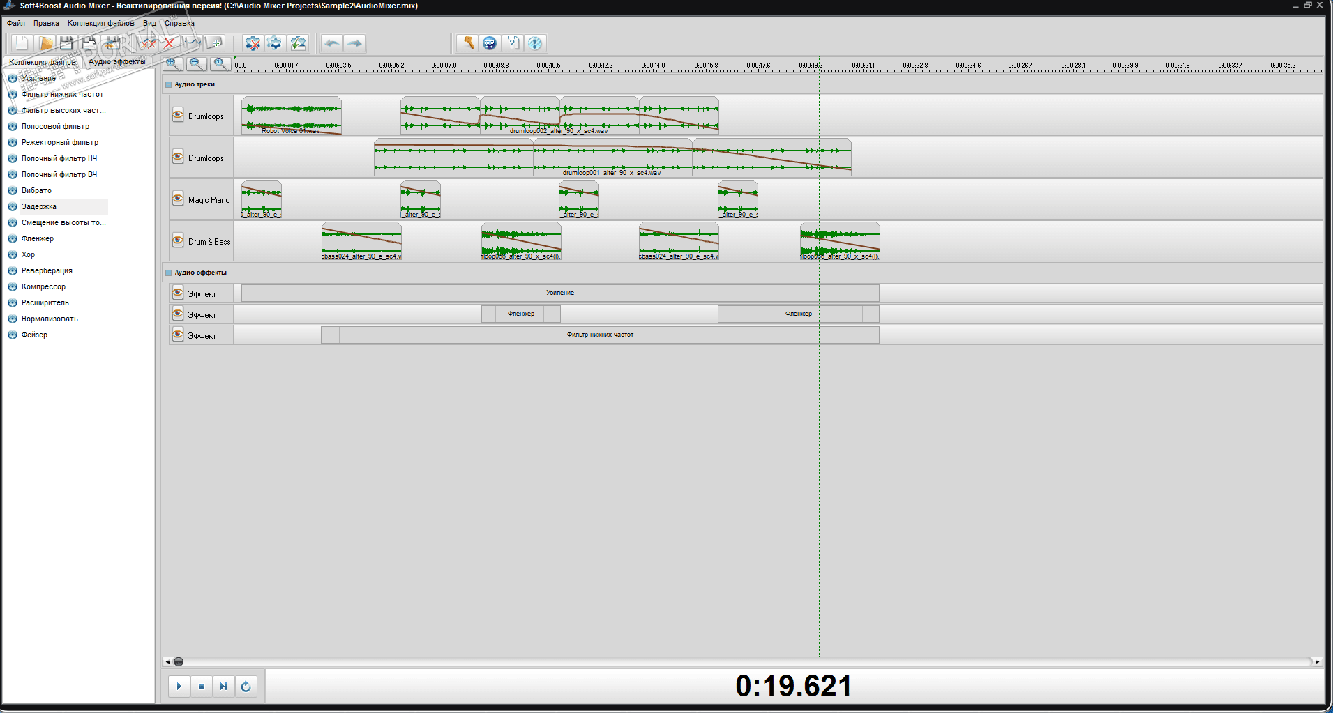Screen dimensions: 1333x713
Task: Undo the last action with the left arrow
Action: tap(332, 43)
